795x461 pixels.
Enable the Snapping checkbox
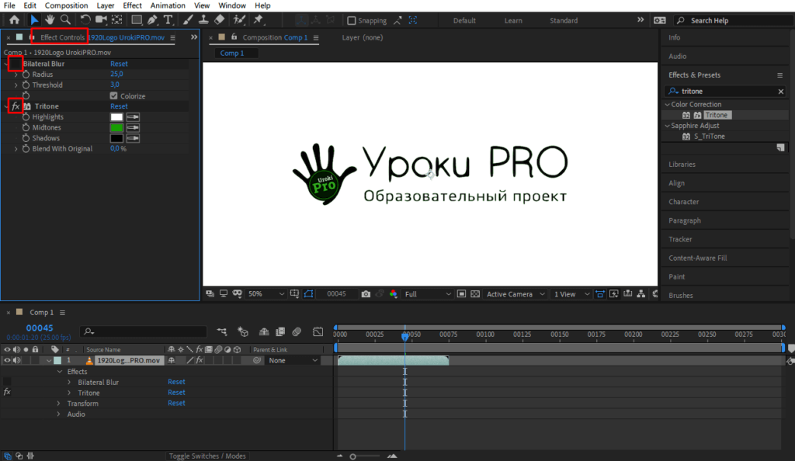tap(352, 21)
